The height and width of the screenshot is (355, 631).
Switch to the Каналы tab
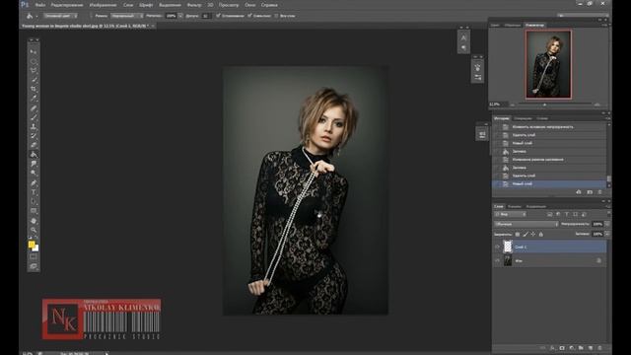(x=514, y=206)
